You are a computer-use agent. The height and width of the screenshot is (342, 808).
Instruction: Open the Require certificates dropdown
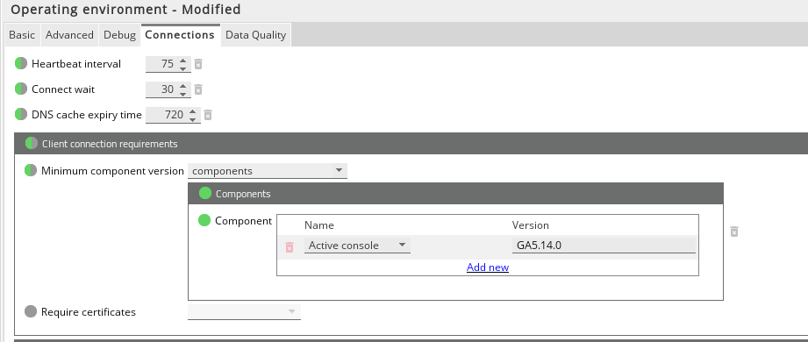(244, 312)
